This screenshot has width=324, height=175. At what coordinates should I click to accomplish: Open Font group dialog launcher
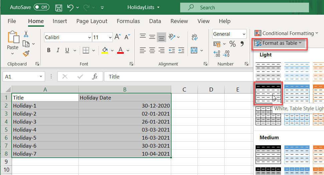tap(131, 64)
